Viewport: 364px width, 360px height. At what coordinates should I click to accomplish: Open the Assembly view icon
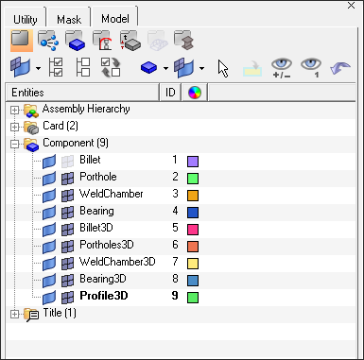(48, 41)
